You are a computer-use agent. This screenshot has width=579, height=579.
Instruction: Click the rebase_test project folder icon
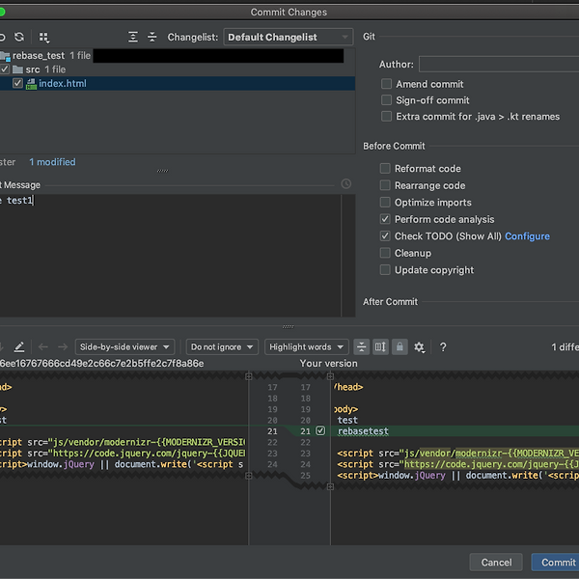[x=5, y=56]
